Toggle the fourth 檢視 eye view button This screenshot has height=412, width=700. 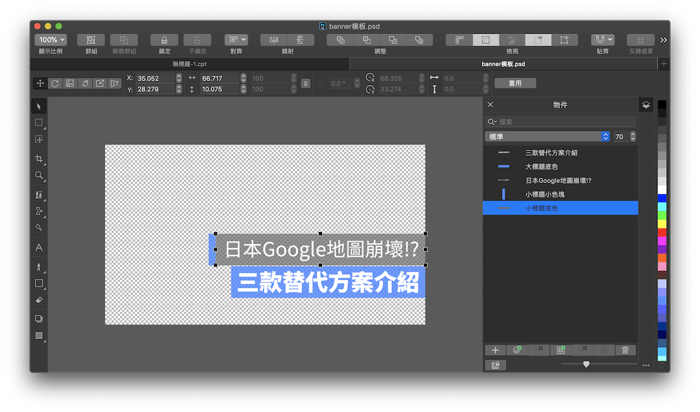538,40
